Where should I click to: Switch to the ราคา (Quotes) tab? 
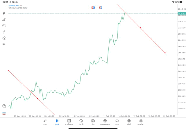[x=45, y=122]
